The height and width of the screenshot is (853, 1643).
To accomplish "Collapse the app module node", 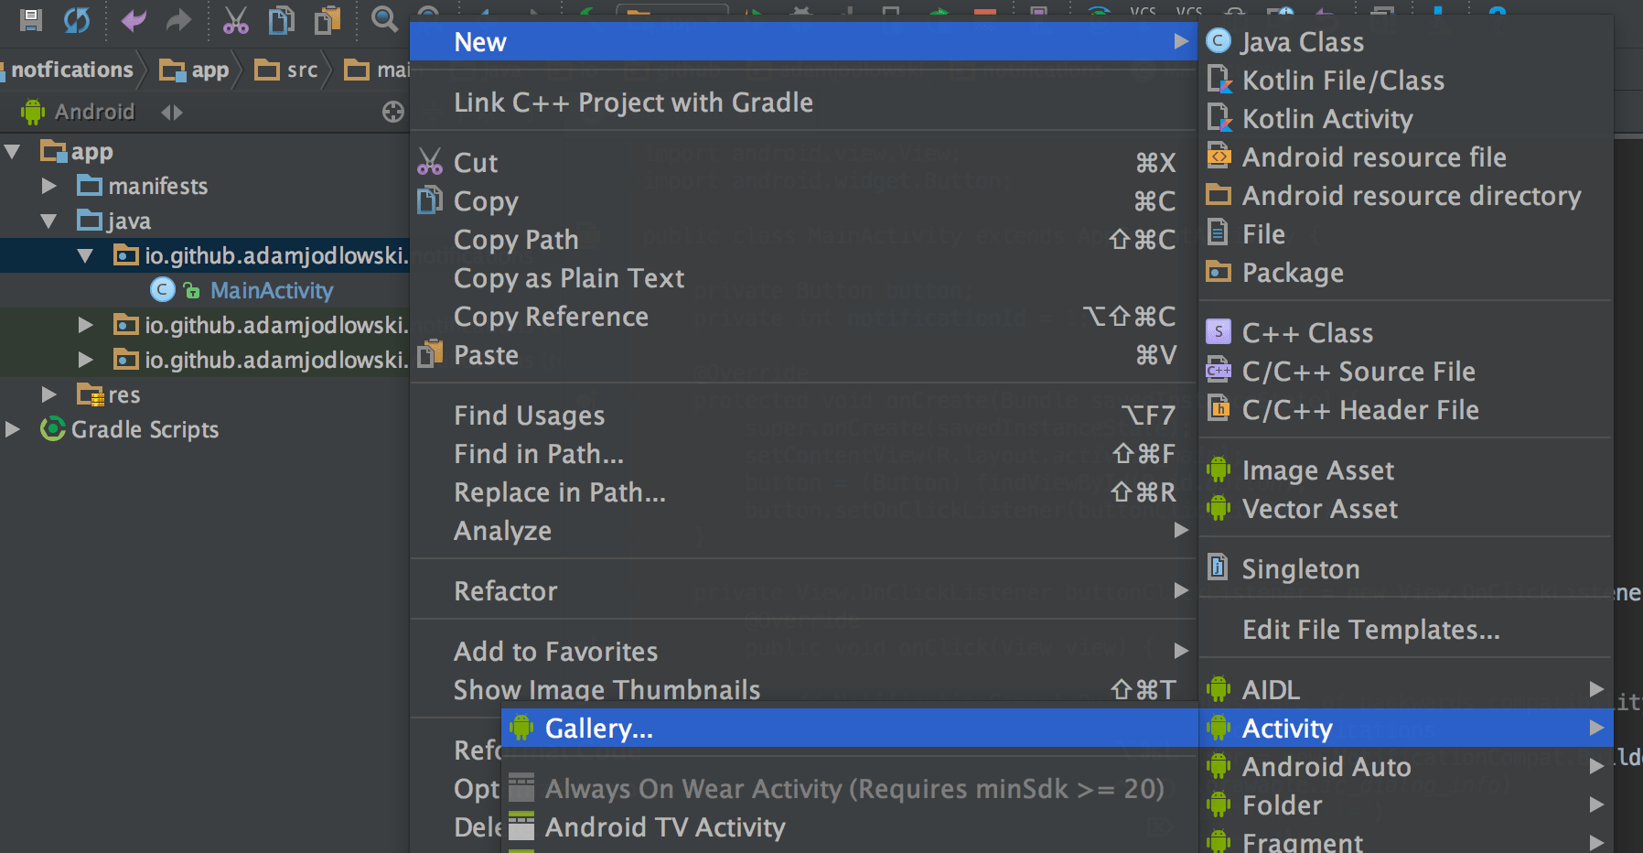I will tap(13, 151).
